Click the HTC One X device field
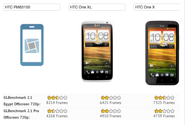 coord(157,7)
